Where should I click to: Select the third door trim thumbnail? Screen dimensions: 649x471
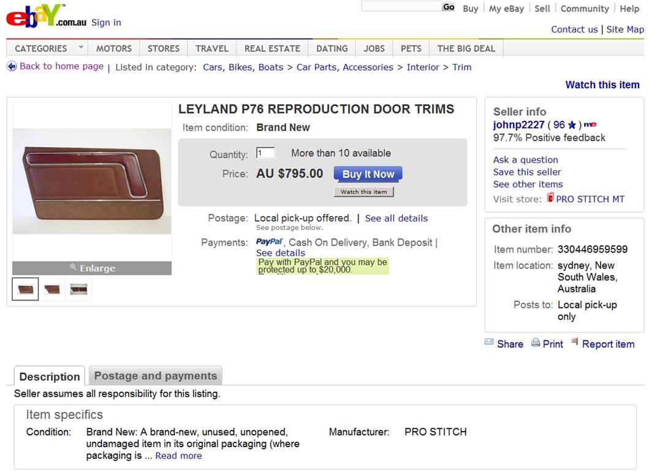78,289
